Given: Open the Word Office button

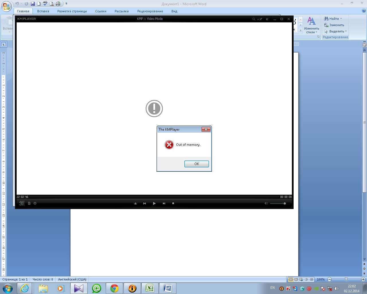Looking at the screenshot, I should [x=6, y=6].
